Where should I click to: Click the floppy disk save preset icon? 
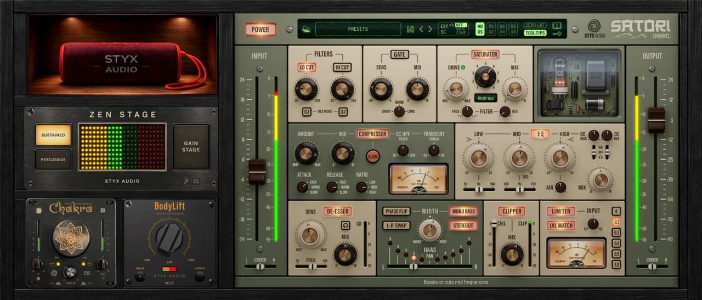[410, 29]
